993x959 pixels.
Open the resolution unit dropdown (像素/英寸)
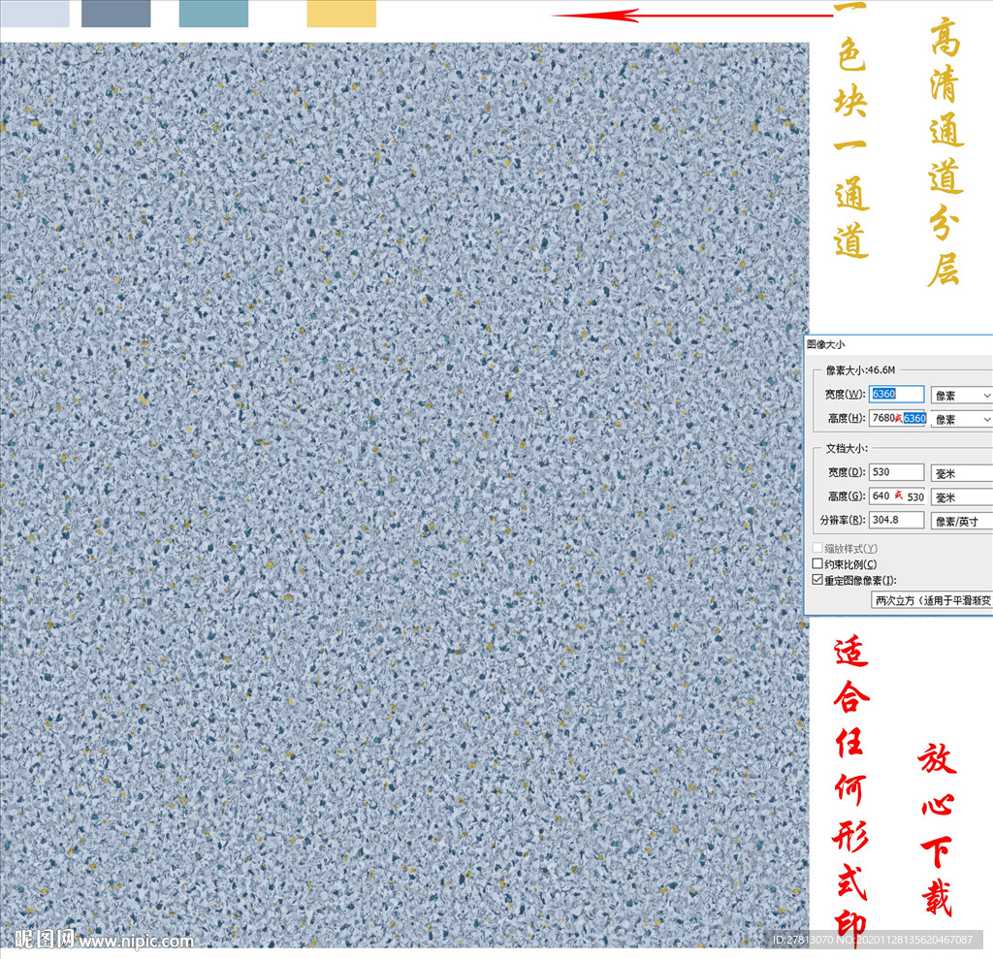(x=961, y=521)
